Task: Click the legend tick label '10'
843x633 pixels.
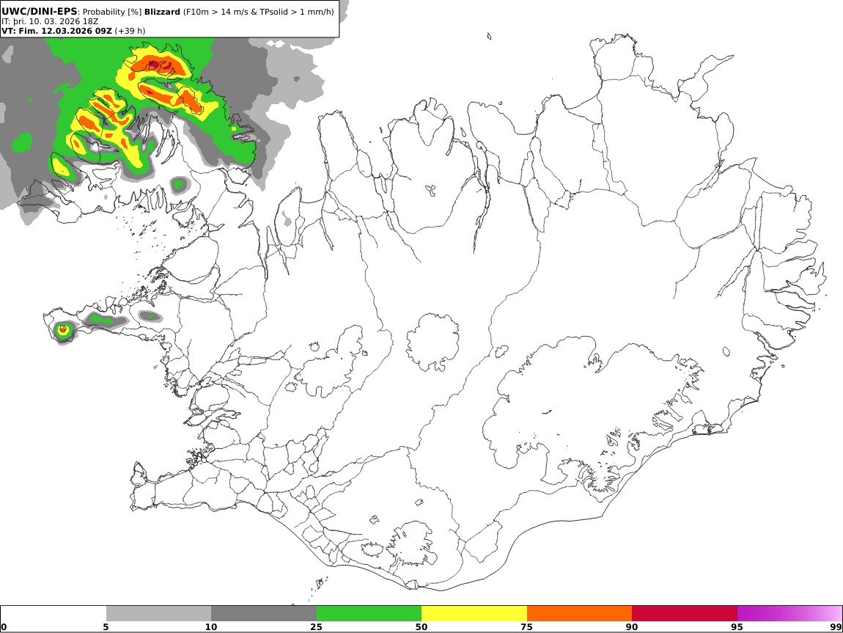Action: click(x=211, y=626)
